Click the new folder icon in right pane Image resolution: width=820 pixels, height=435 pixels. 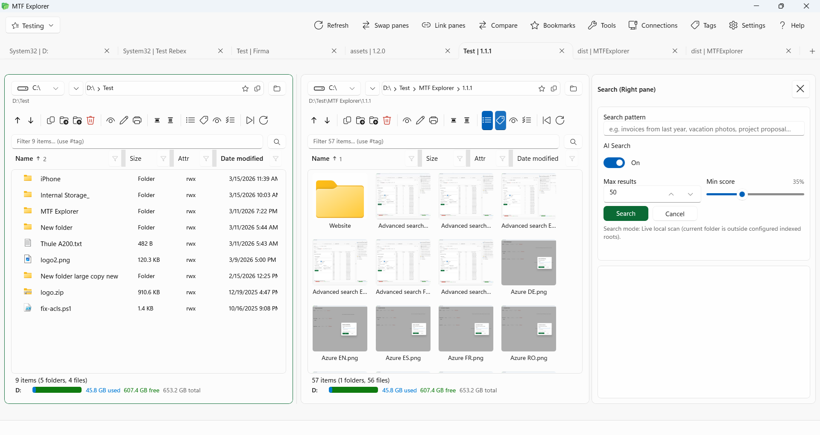point(374,120)
